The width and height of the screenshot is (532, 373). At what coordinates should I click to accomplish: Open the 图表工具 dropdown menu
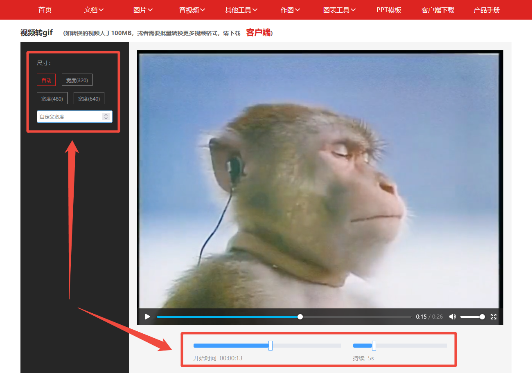pos(340,10)
